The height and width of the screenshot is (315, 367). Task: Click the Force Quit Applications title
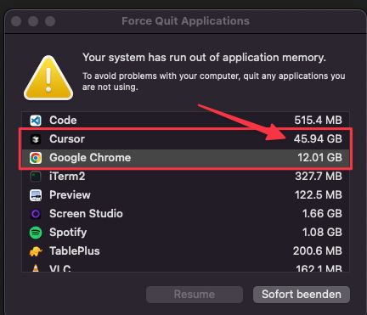(x=185, y=21)
